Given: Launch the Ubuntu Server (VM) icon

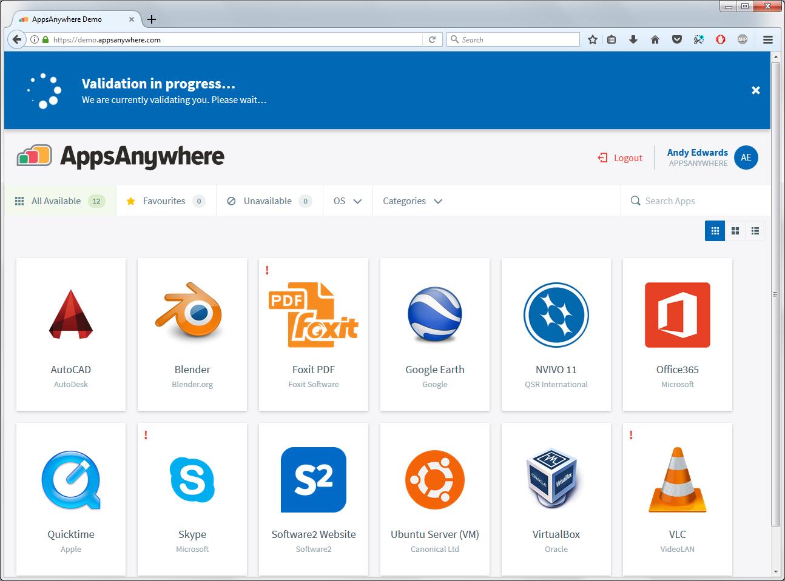Looking at the screenshot, I should pos(435,480).
